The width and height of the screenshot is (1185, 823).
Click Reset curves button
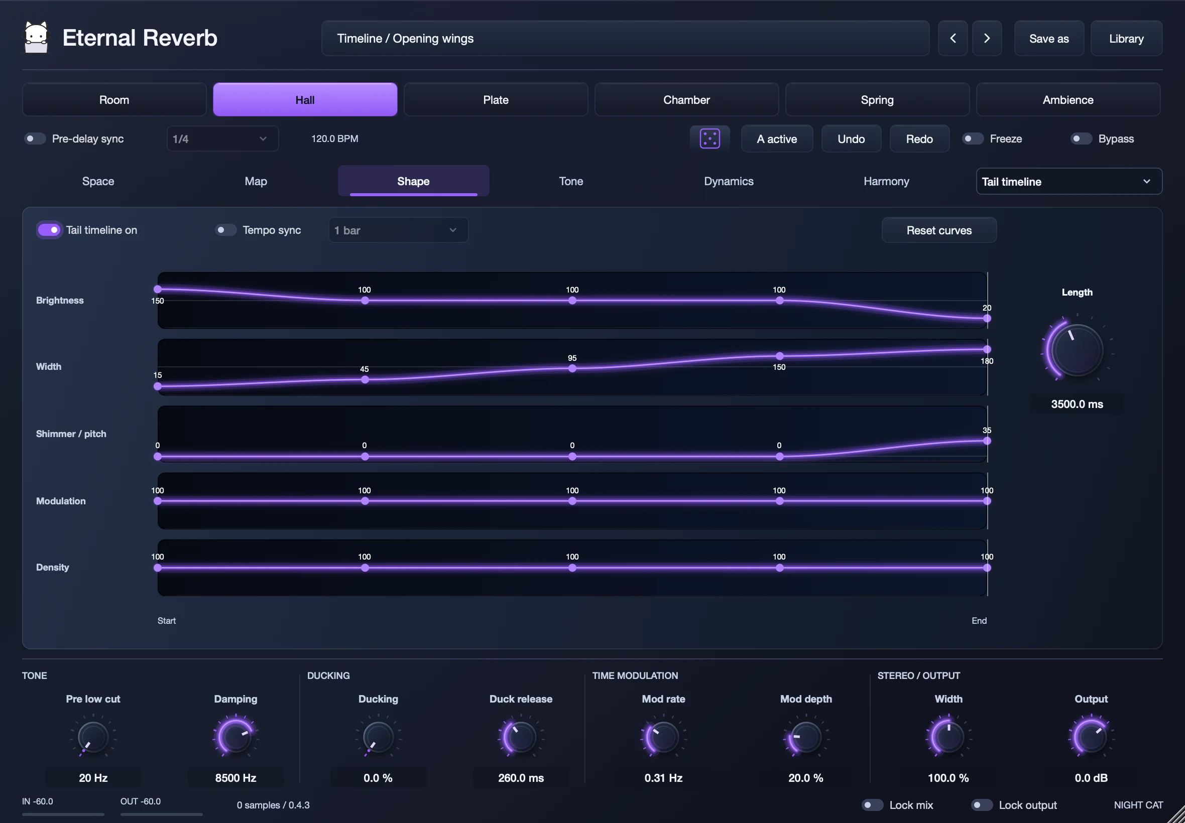click(939, 230)
